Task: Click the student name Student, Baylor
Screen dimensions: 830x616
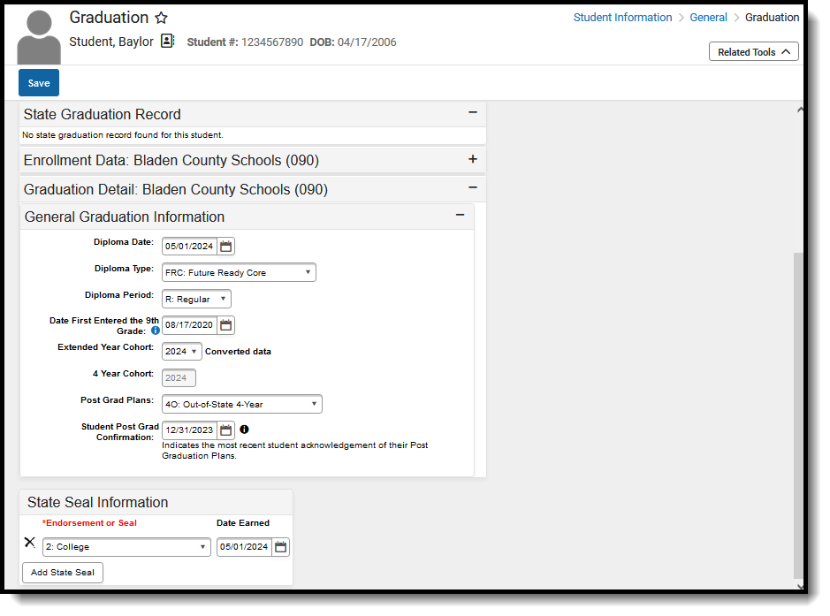Action: [x=111, y=42]
